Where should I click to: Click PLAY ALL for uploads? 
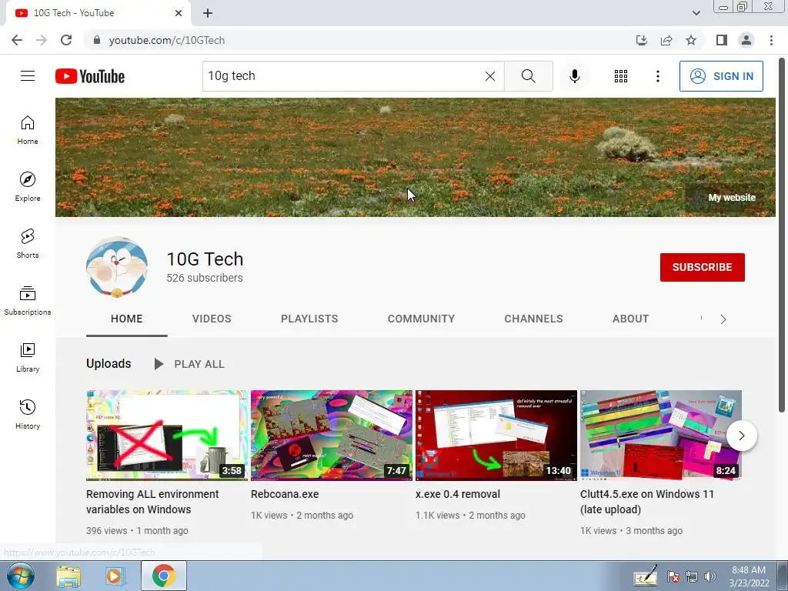pos(189,364)
